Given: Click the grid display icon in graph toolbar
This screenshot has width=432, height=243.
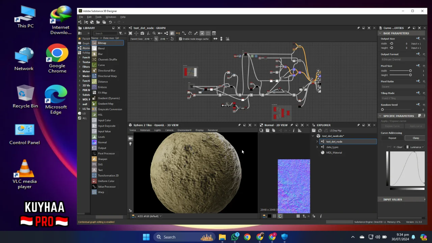Looking at the screenshot, I should [x=208, y=33].
